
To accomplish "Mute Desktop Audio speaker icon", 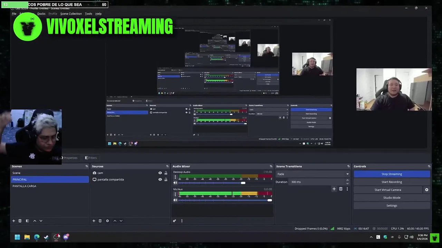I will tap(175, 183).
